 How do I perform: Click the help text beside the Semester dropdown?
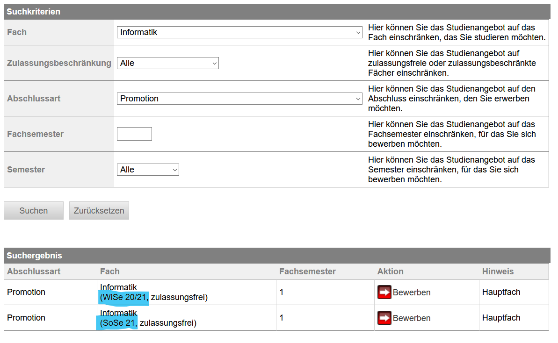(451, 170)
